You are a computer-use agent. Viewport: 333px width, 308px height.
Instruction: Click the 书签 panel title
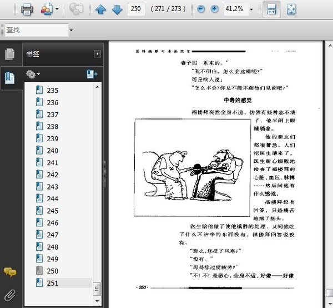coord(33,54)
